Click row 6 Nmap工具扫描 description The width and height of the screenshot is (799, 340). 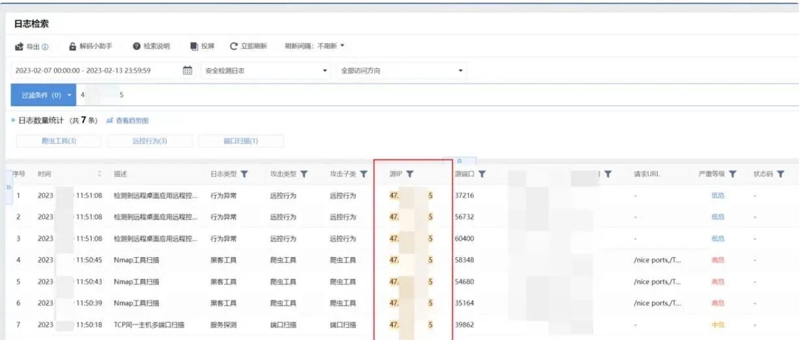[x=137, y=303]
